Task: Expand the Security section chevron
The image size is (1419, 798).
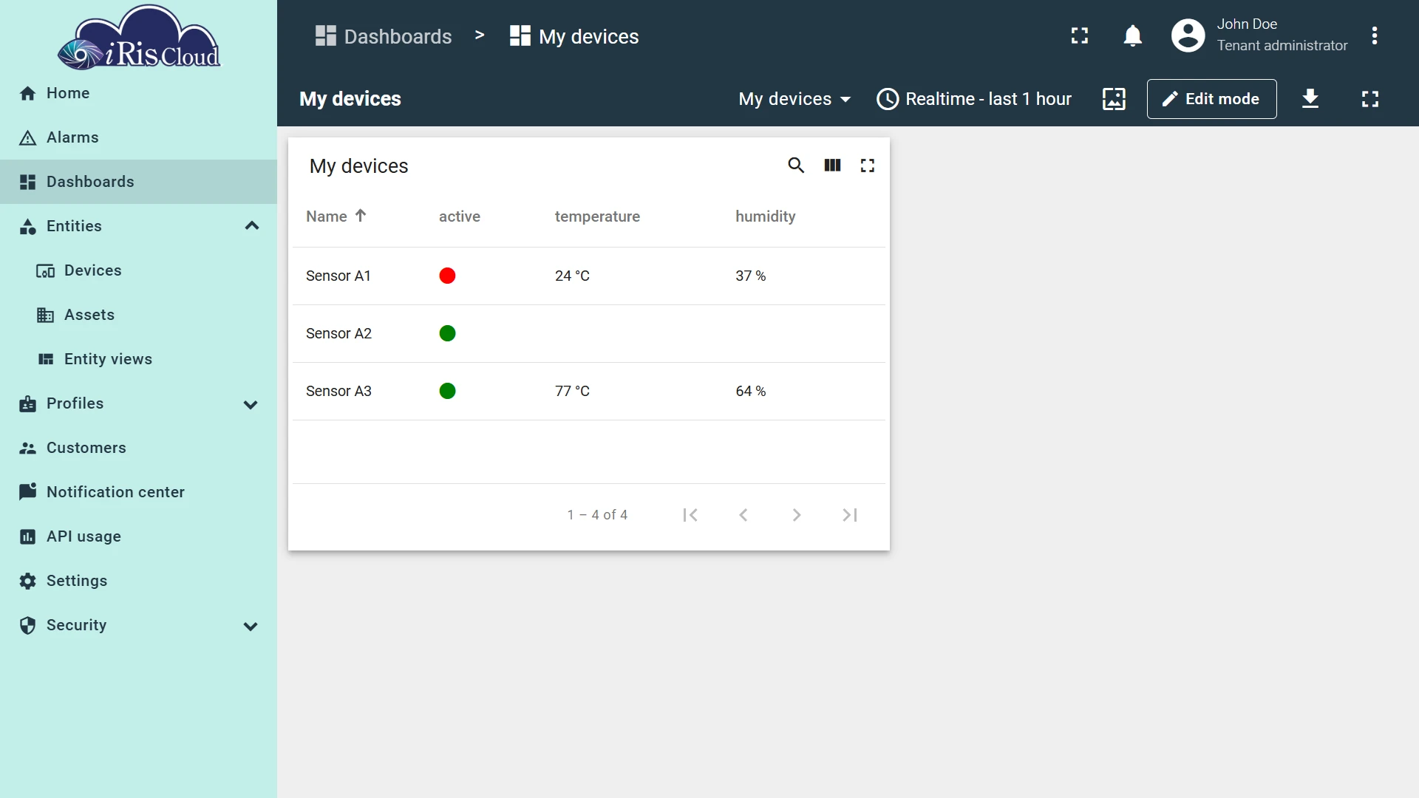Action: pyautogui.click(x=251, y=627)
